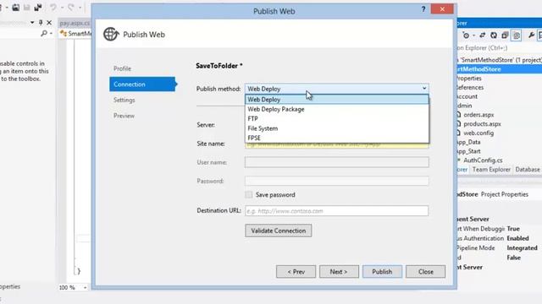The height and width of the screenshot is (304, 542).
Task: Click the < Prev button
Action: tap(296, 272)
